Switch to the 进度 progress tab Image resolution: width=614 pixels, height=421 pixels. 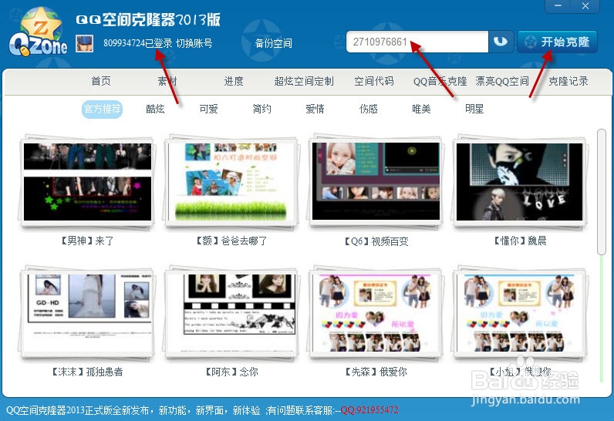click(x=234, y=81)
